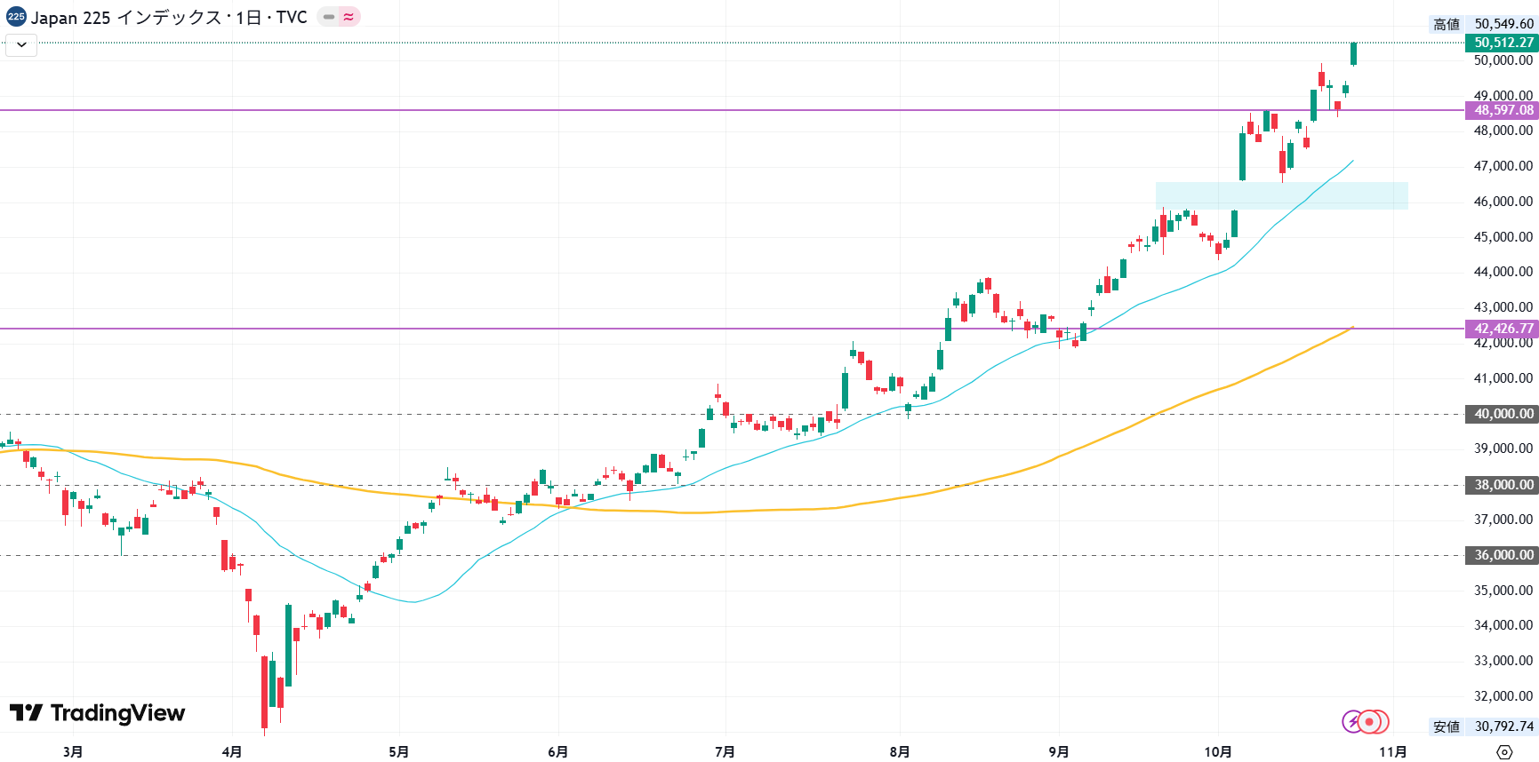Image resolution: width=1539 pixels, height=762 pixels.
Task: Select the purple 48,597.08 price line label
Action: (x=1503, y=110)
